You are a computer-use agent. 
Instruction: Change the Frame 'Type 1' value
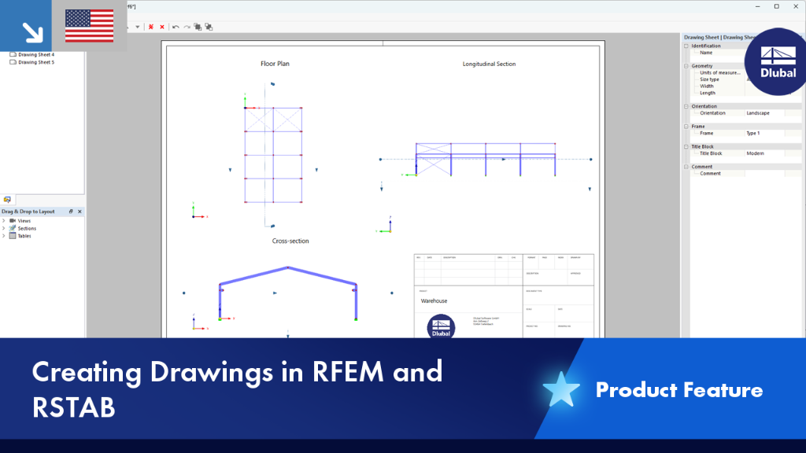[764, 133]
